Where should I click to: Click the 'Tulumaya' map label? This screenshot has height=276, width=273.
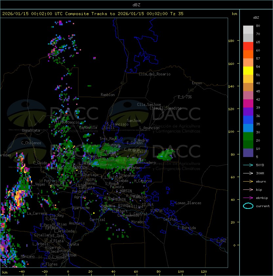click(112, 145)
